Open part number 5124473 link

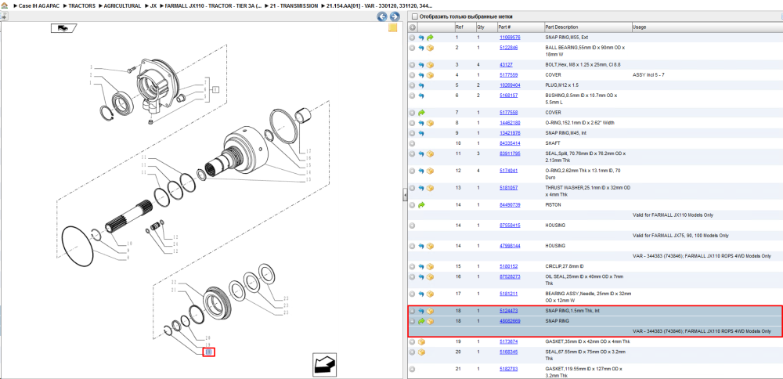point(508,311)
